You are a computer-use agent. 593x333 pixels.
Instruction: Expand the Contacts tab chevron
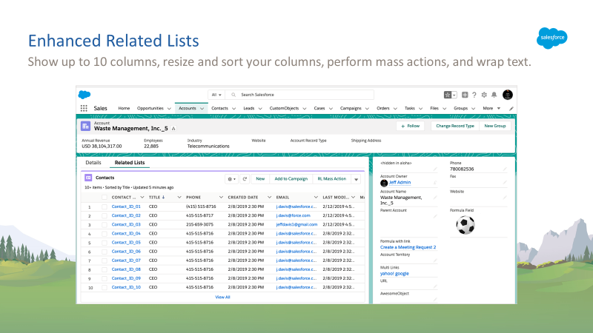coord(233,109)
